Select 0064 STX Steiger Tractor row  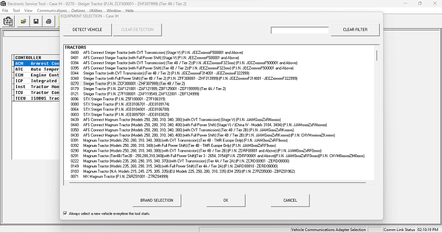pos(120,109)
